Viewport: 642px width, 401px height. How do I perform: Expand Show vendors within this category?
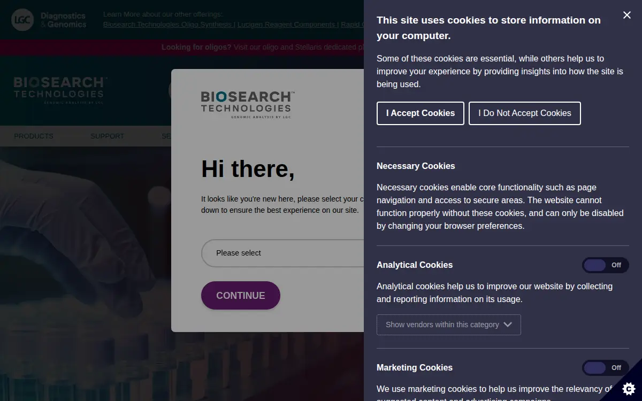pos(449,325)
